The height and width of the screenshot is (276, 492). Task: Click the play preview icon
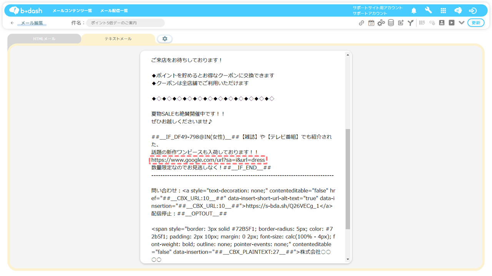coord(452,23)
